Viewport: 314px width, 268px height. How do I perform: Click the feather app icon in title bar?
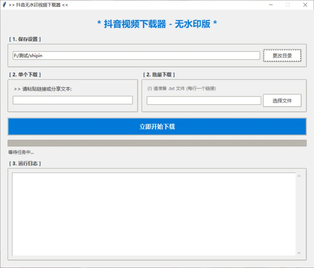tap(4, 5)
